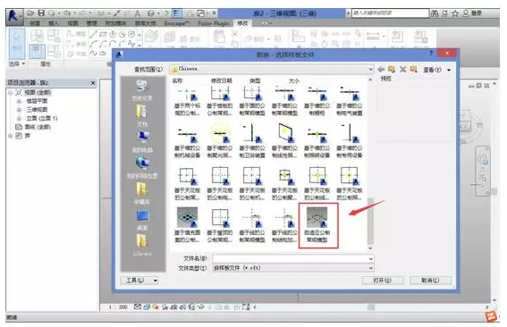Click 取消 button in dialog
Image resolution: width=507 pixels, height=327 pixels.
tap(430, 281)
